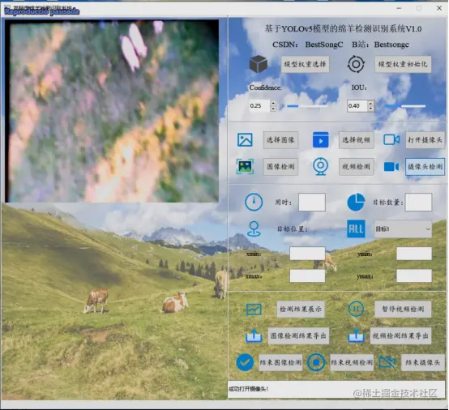Focus the Confidence 0.25 value field
The height and width of the screenshot is (410, 449).
coord(259,106)
